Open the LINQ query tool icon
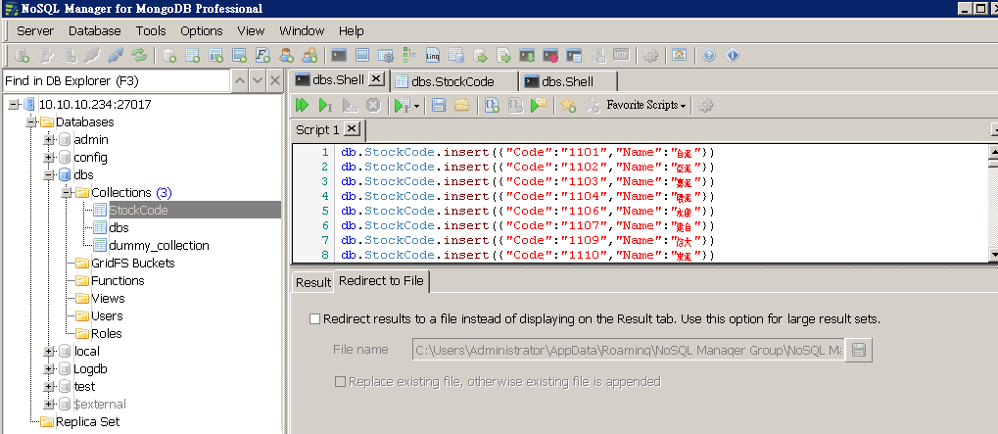The width and height of the screenshot is (998, 434). click(433, 56)
